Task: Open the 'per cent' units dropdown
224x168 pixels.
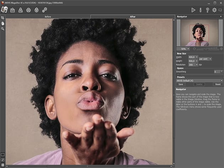Action: coord(205,59)
